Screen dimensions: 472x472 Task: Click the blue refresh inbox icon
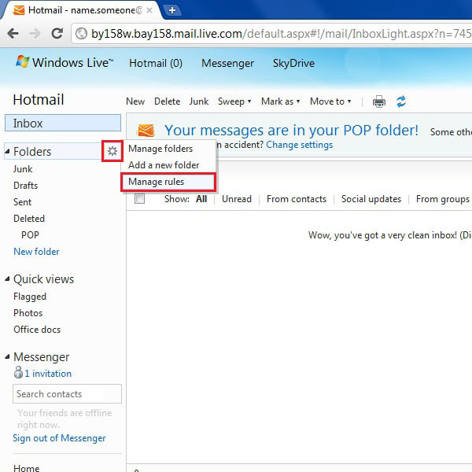(x=401, y=101)
